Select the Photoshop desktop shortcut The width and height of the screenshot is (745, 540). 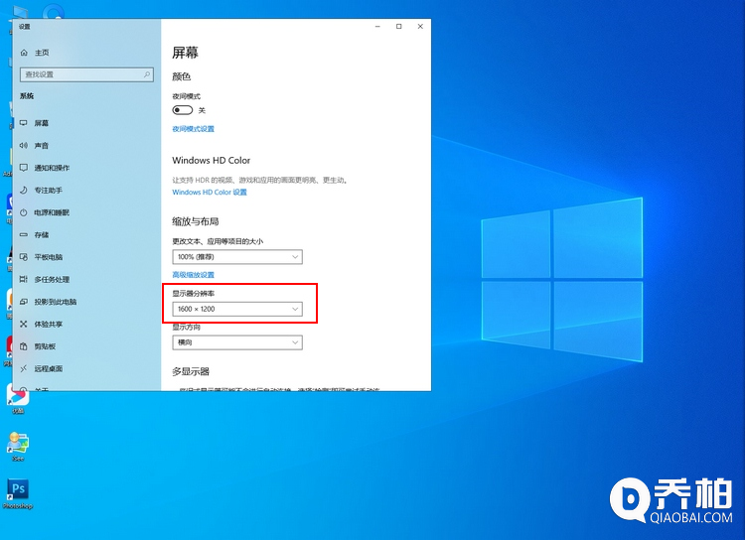click(x=18, y=494)
